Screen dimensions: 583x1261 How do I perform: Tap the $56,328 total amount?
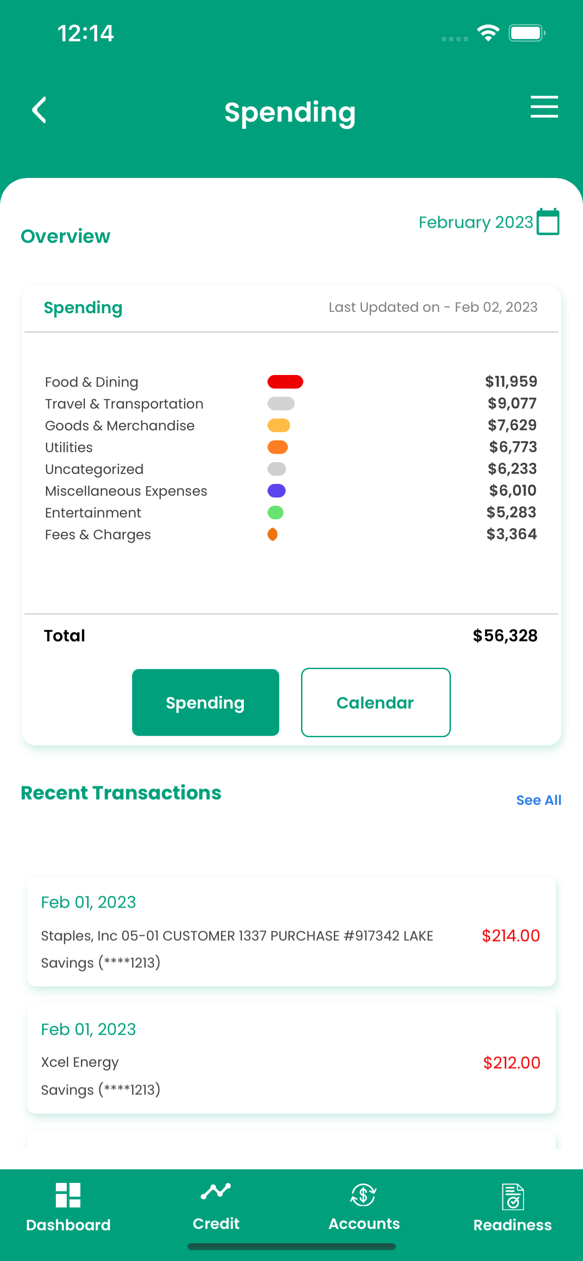[505, 635]
